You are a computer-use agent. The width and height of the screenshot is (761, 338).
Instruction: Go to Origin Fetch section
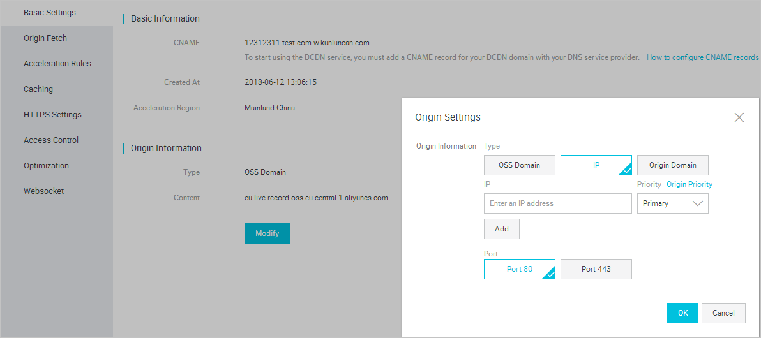pos(45,38)
